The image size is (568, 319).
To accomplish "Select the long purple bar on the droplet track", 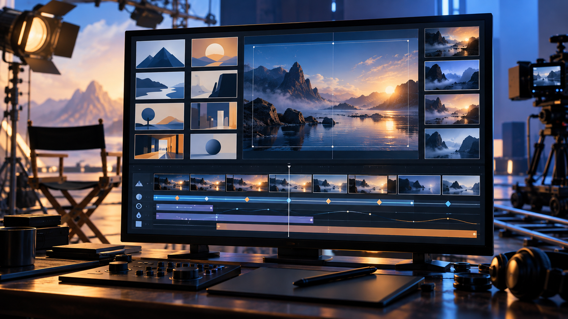I will (234, 218).
